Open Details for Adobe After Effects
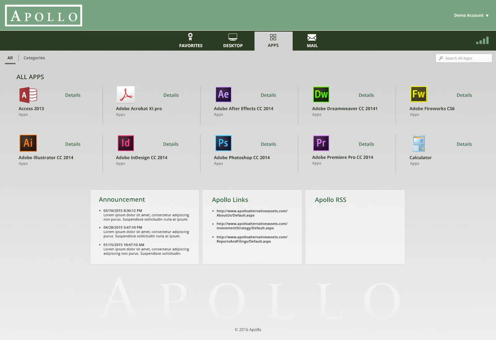The image size is (496, 340). (x=268, y=95)
